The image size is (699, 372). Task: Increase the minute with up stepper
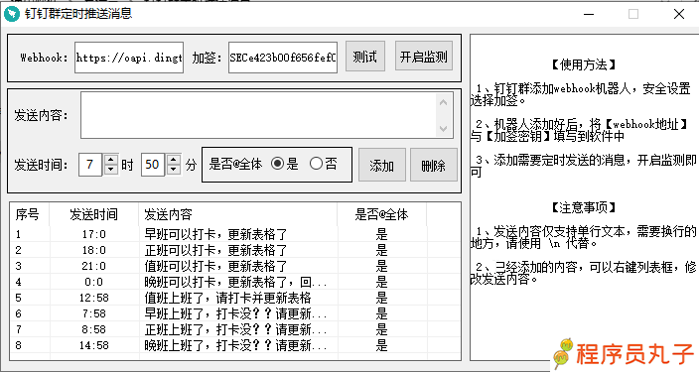click(174, 160)
